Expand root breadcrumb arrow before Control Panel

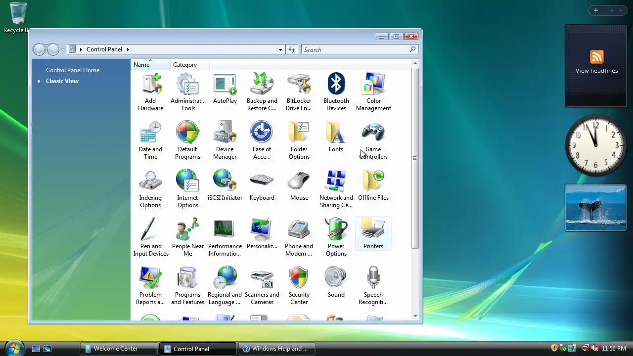(x=81, y=49)
